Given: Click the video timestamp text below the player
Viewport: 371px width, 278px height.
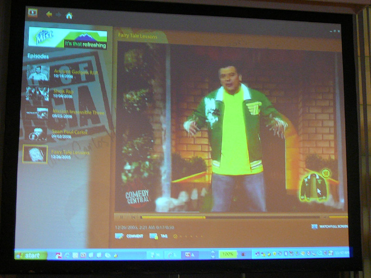Looking at the screenshot, I should click(x=145, y=227).
